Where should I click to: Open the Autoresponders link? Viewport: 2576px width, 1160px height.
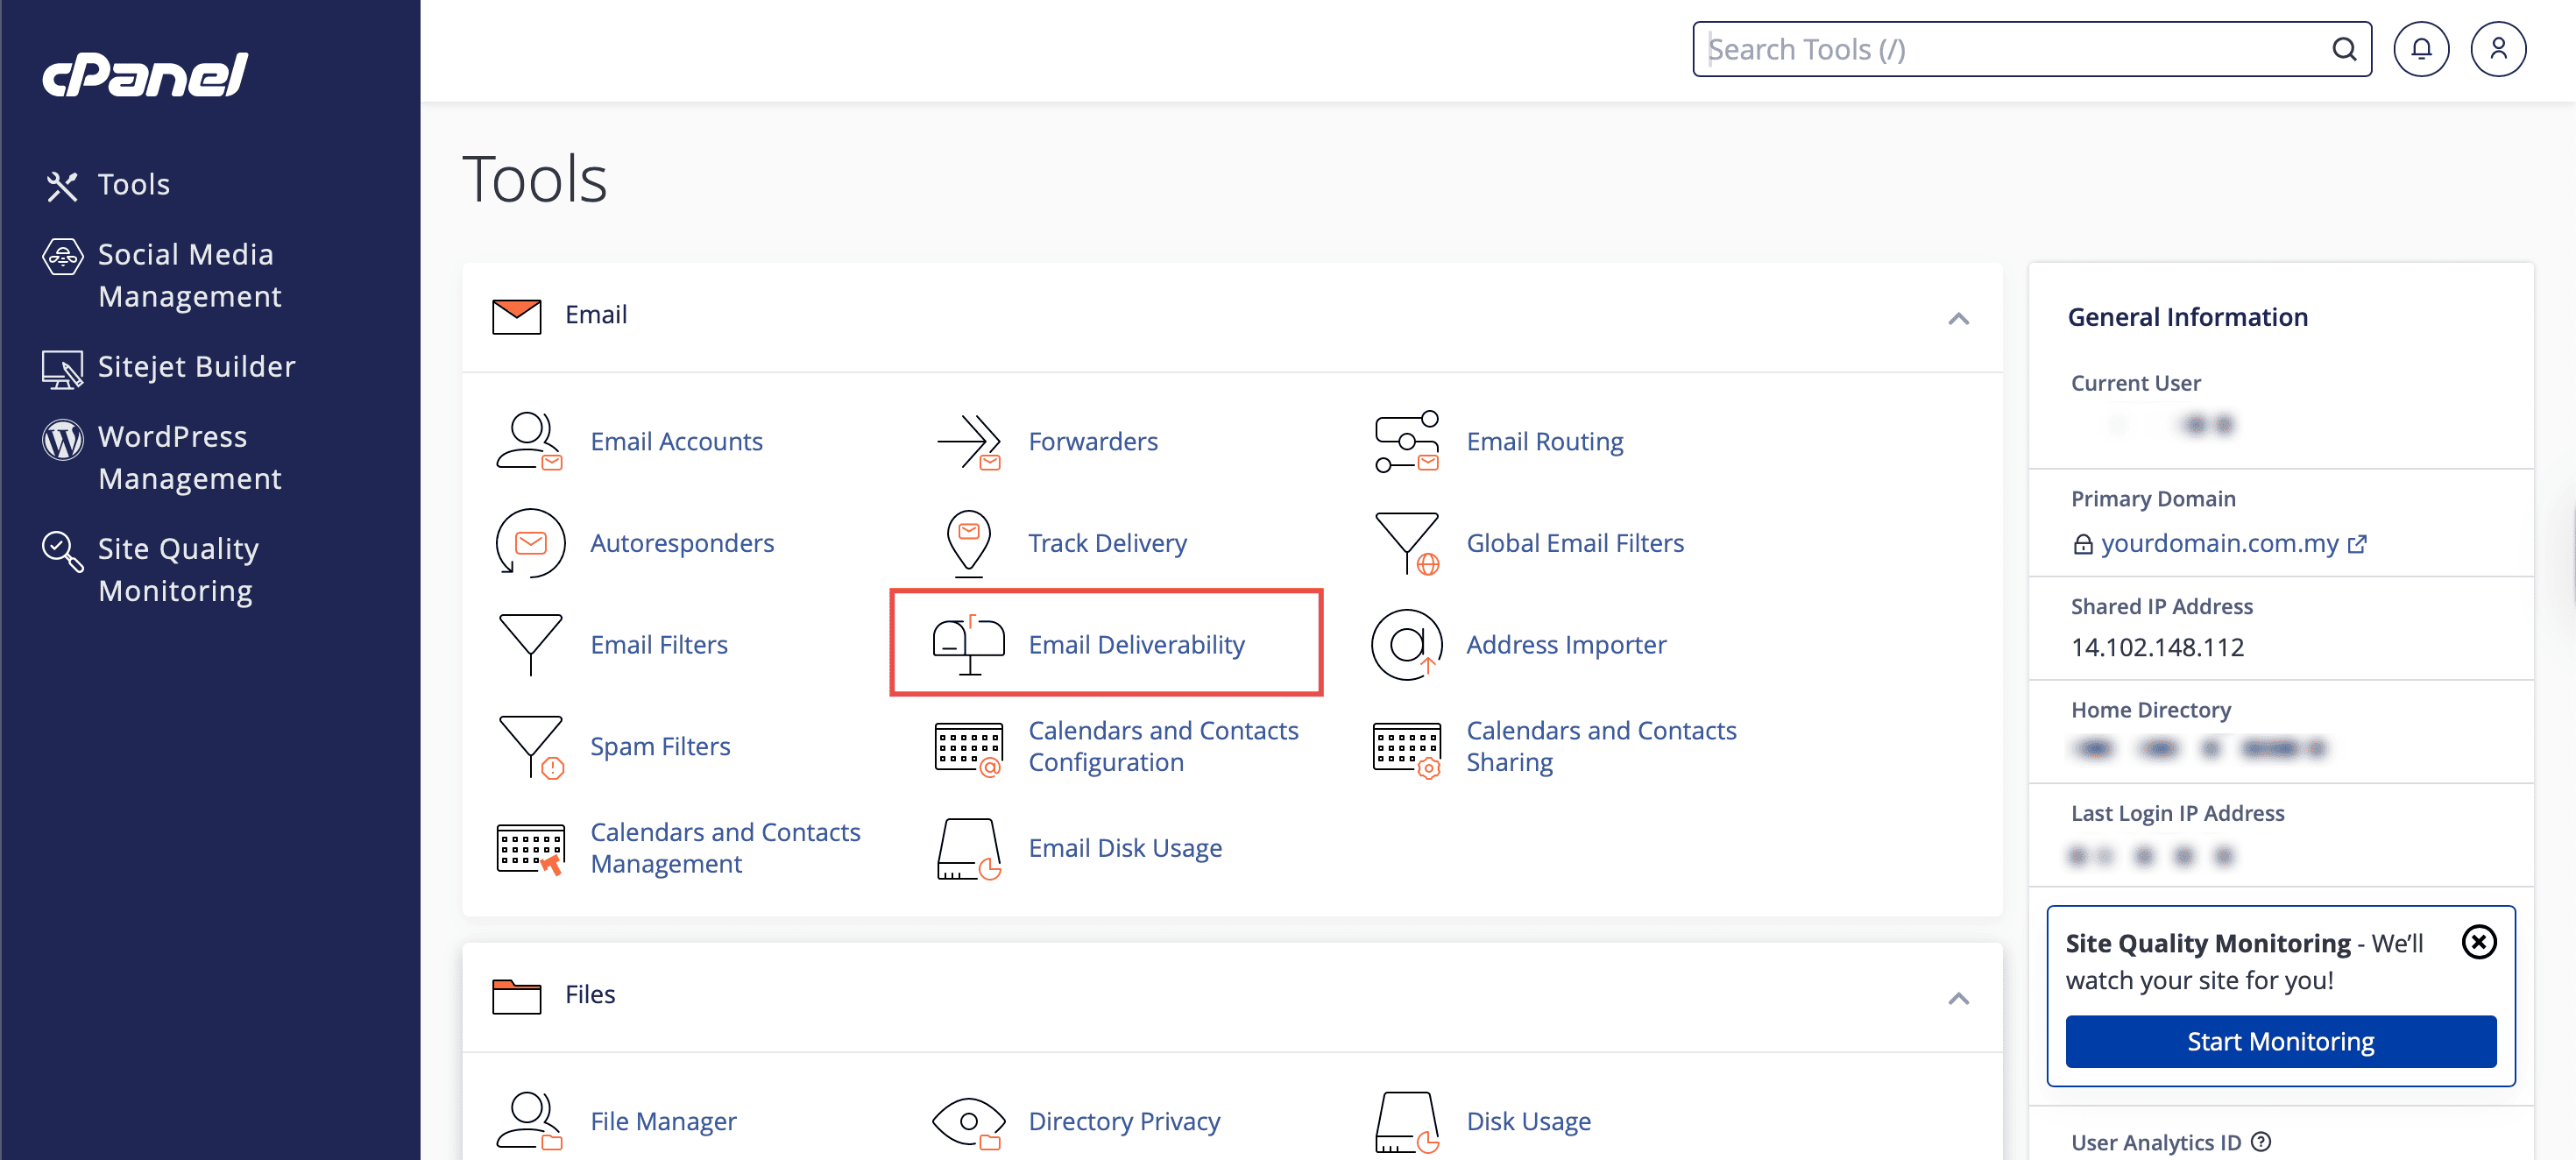coord(682,543)
